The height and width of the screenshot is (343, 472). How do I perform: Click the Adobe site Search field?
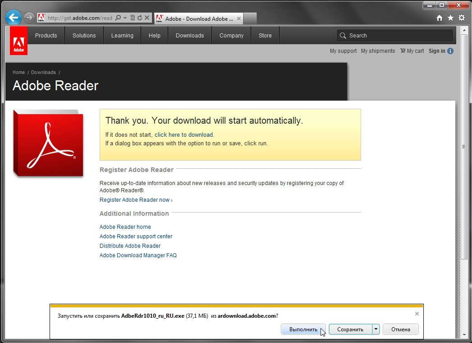394,35
